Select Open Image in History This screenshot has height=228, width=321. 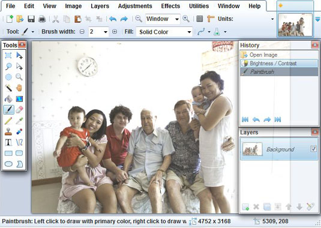click(x=279, y=55)
